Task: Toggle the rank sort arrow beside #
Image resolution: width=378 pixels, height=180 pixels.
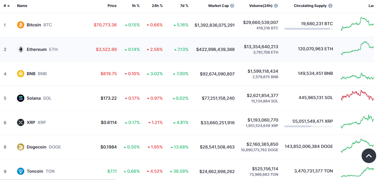Action: tap(8, 6)
